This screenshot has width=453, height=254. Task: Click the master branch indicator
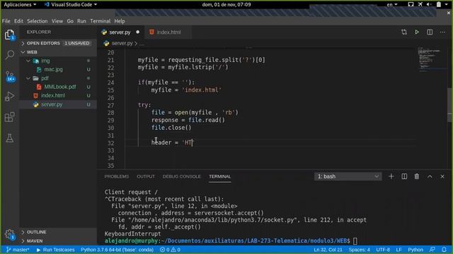pos(18,250)
